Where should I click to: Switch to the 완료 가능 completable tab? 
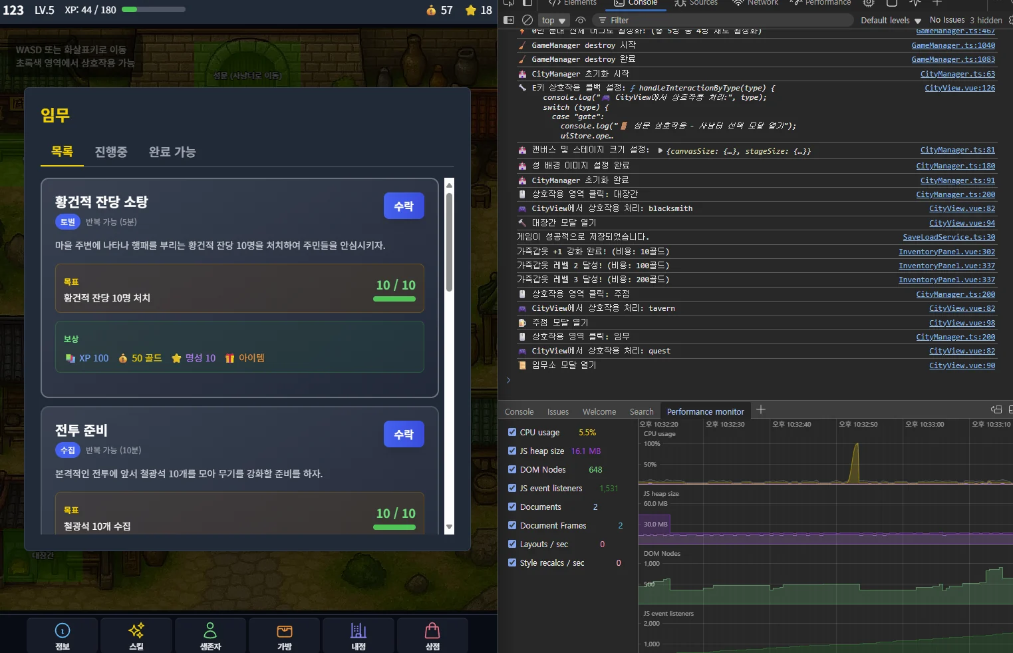(172, 152)
